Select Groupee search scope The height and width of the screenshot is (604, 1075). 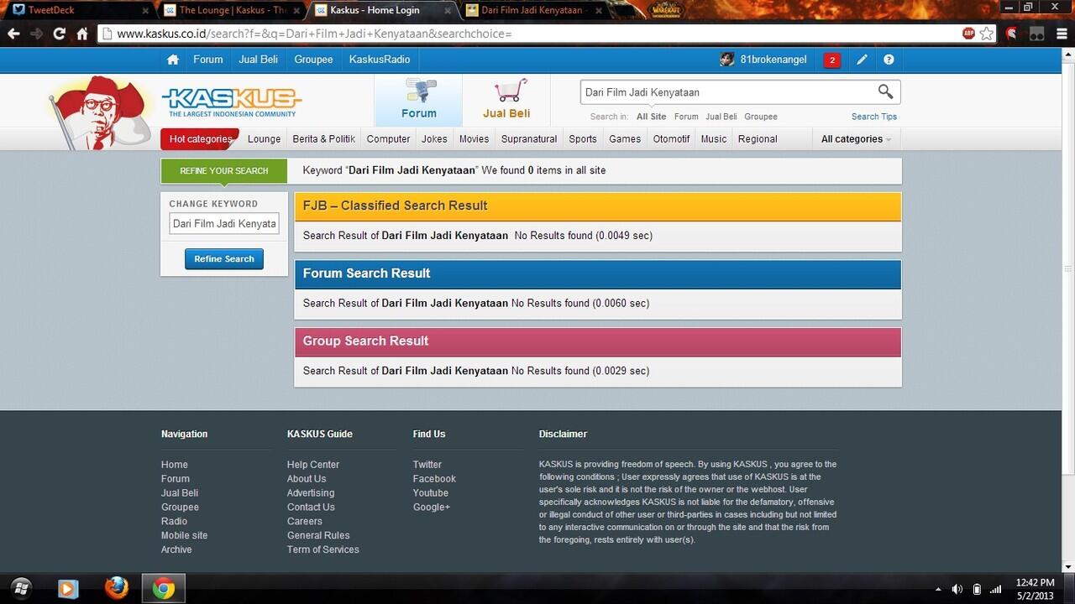point(761,117)
